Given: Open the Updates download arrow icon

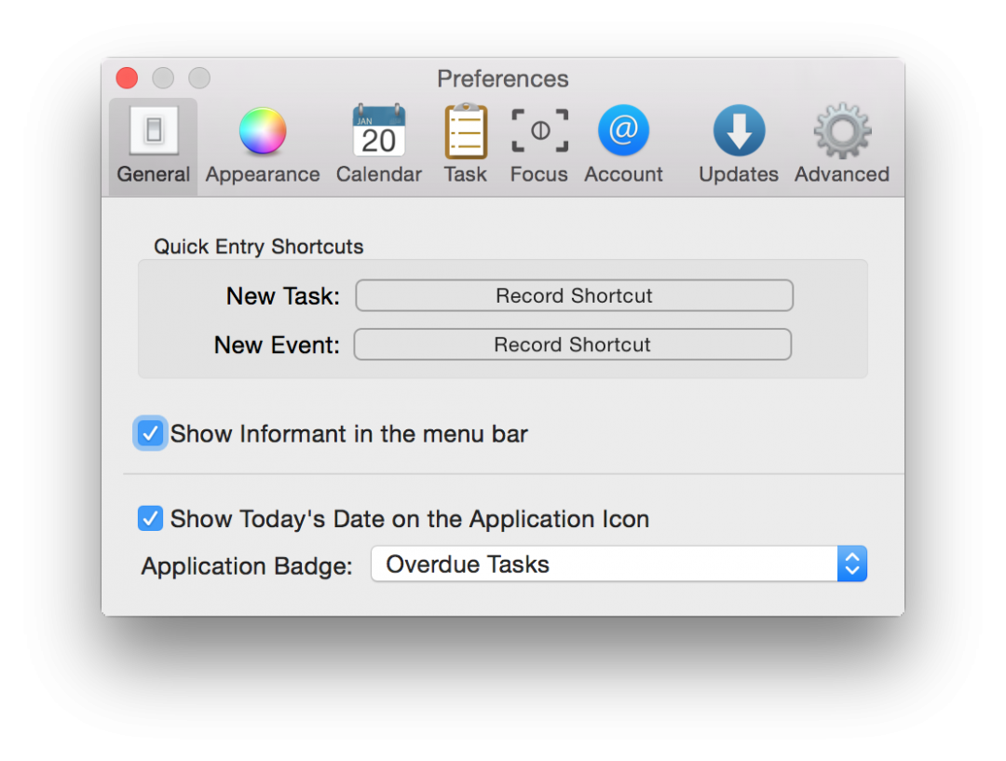Looking at the screenshot, I should (739, 131).
